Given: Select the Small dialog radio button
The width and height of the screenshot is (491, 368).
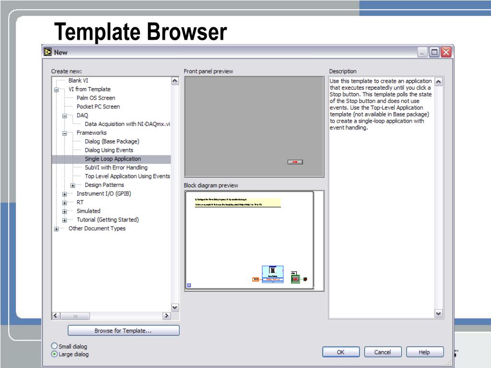Looking at the screenshot, I should pyautogui.click(x=54, y=346).
